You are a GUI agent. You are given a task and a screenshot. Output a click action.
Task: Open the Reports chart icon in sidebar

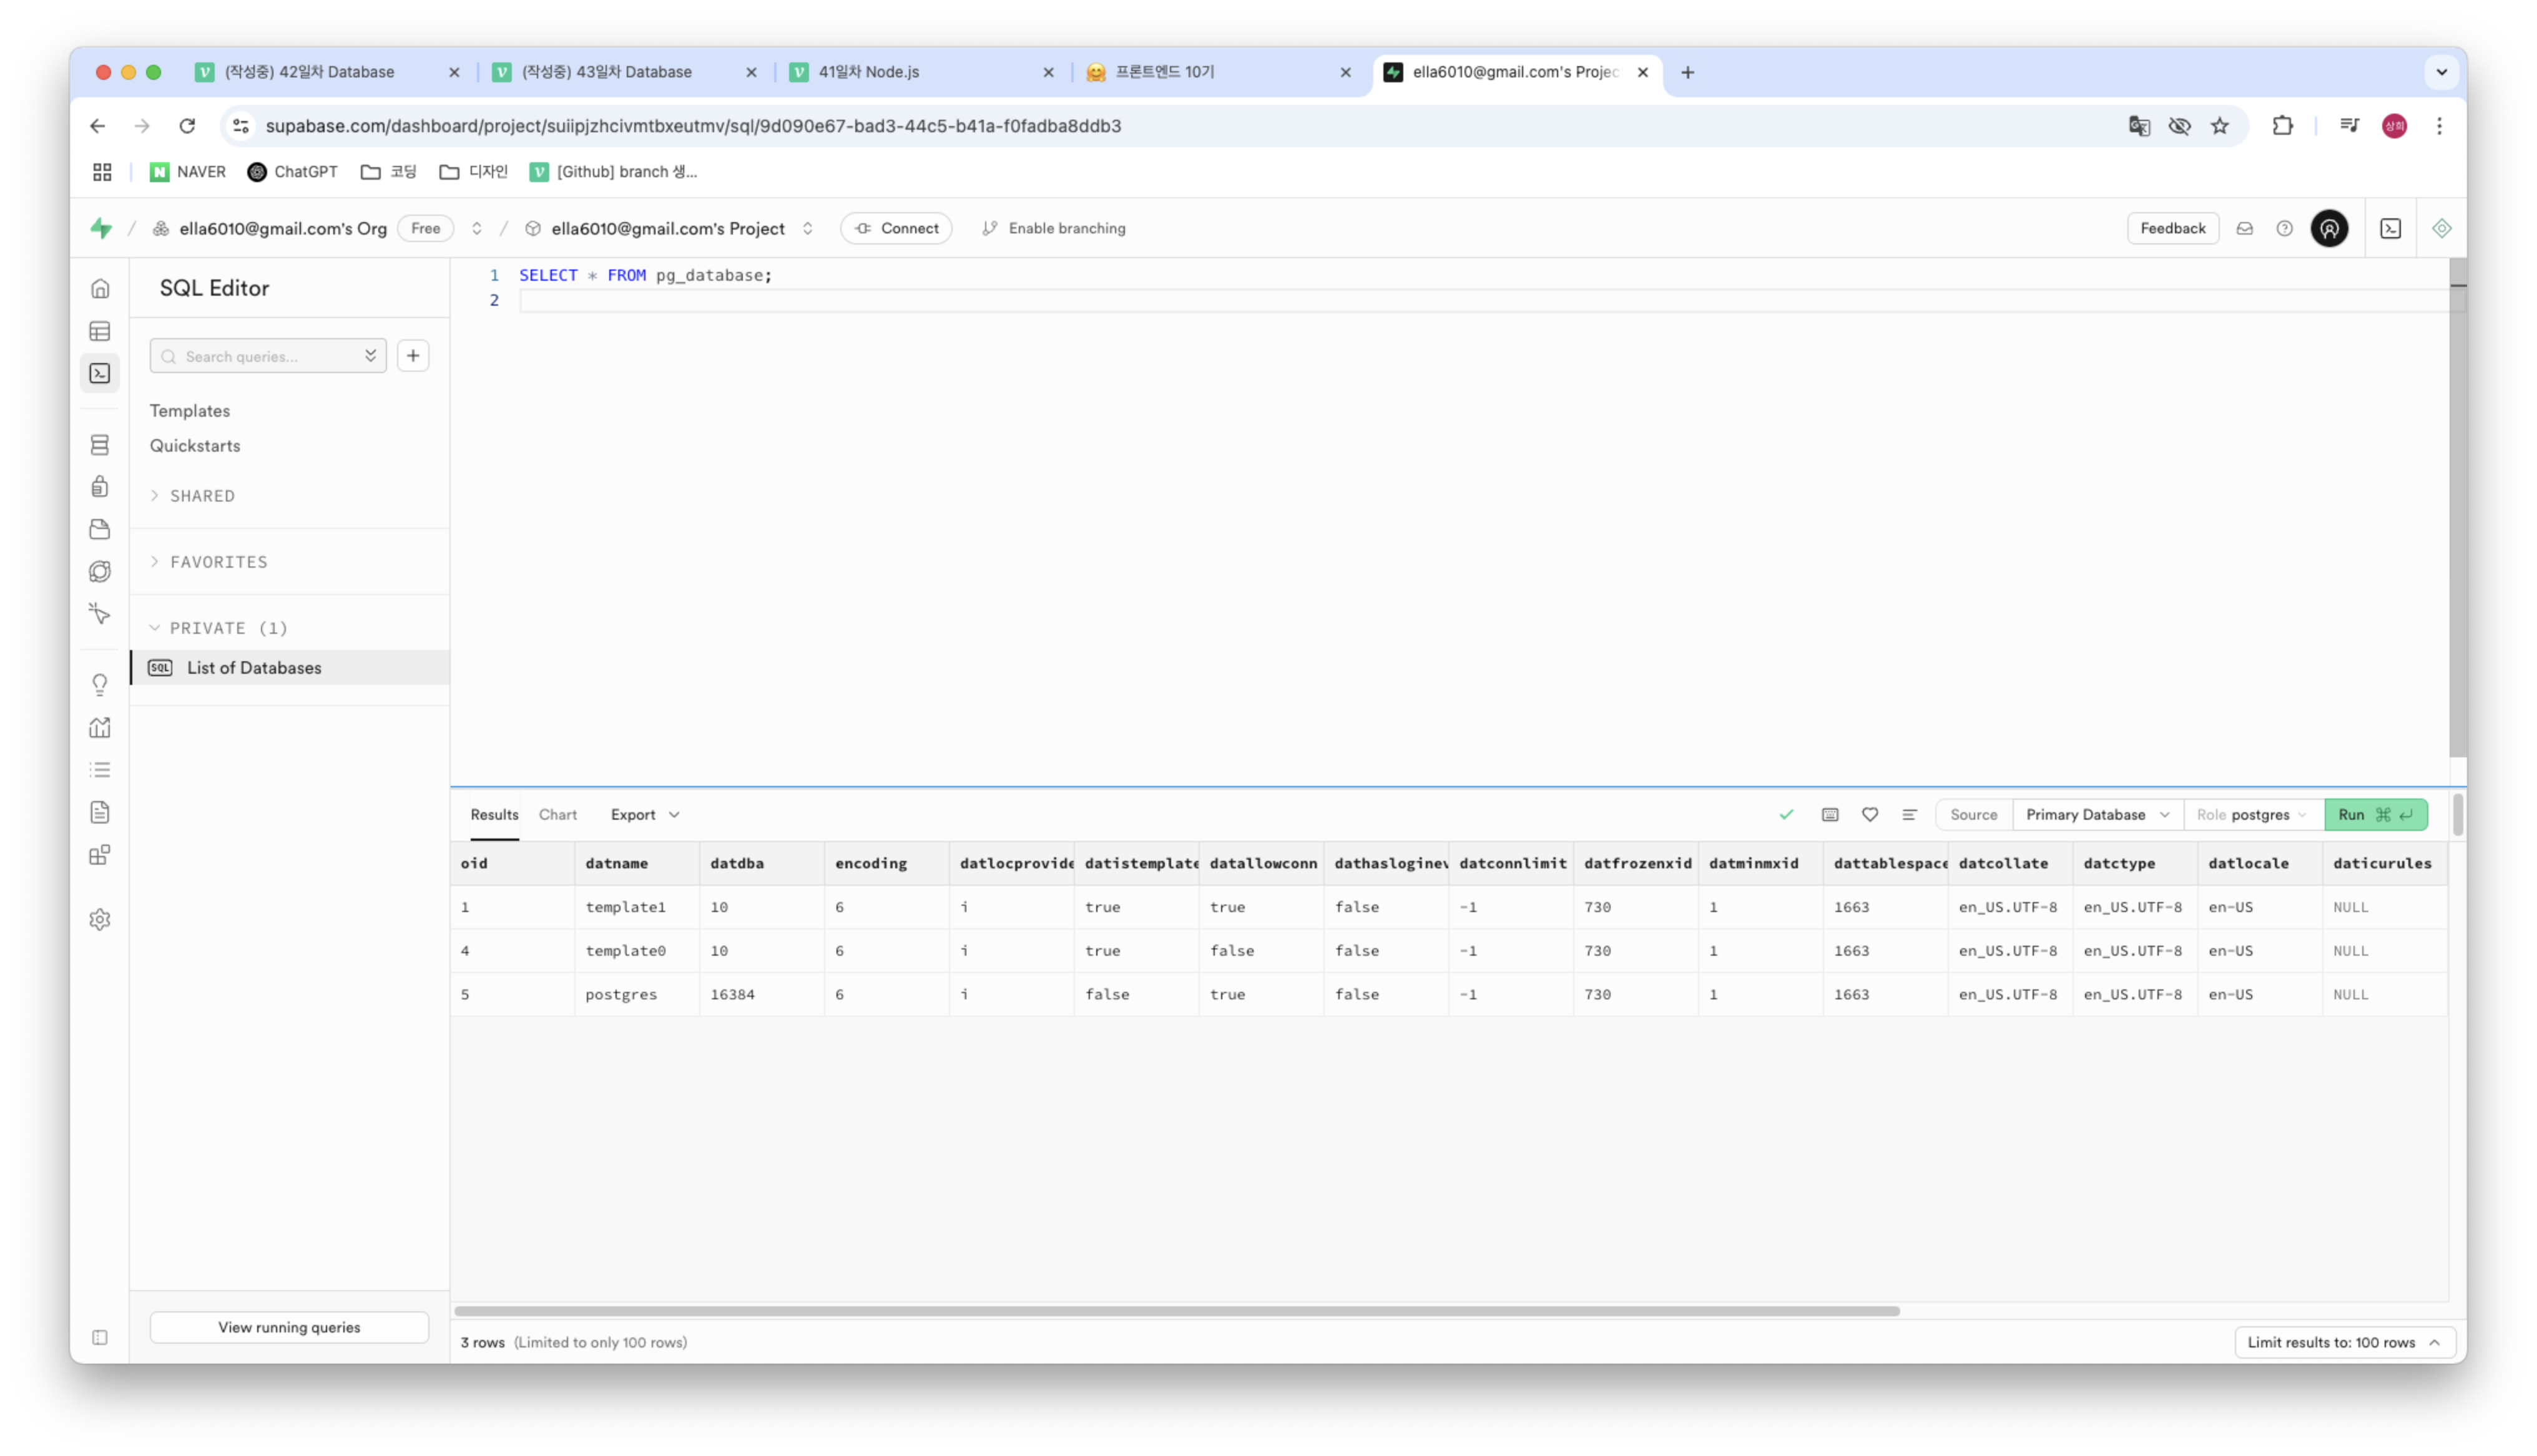100,727
